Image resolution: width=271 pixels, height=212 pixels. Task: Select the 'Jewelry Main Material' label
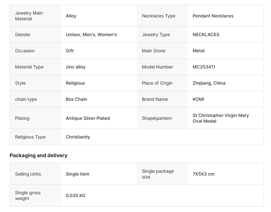[x=29, y=16]
